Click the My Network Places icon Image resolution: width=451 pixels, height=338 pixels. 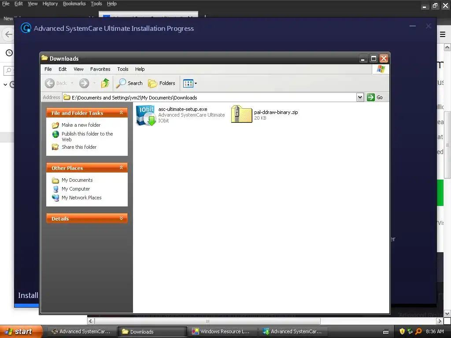coord(55,198)
